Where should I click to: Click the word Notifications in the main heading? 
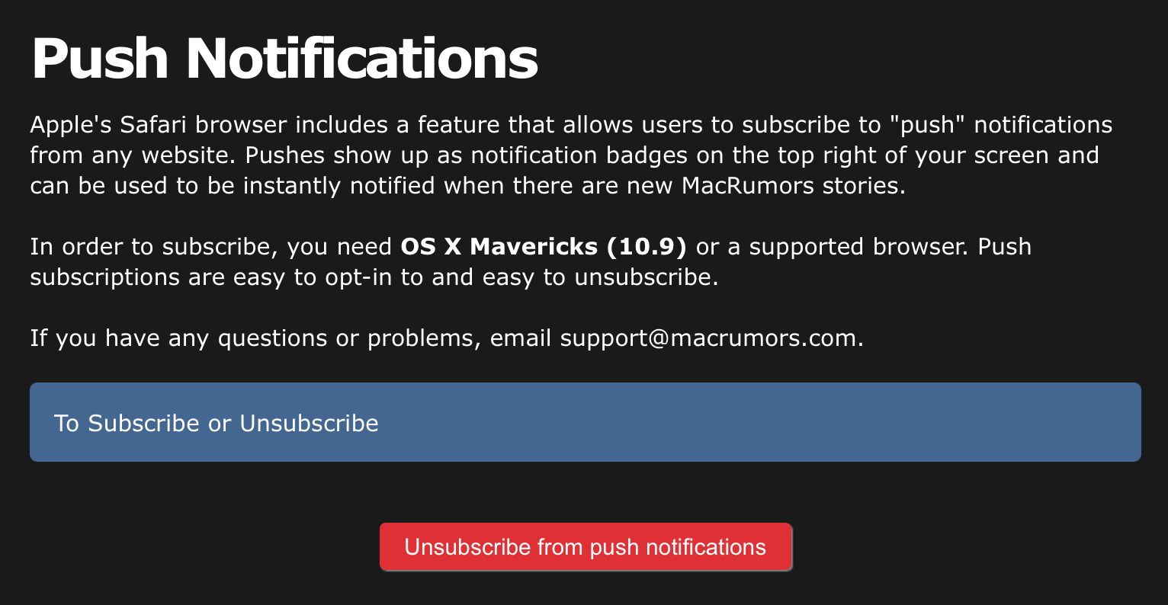362,59
